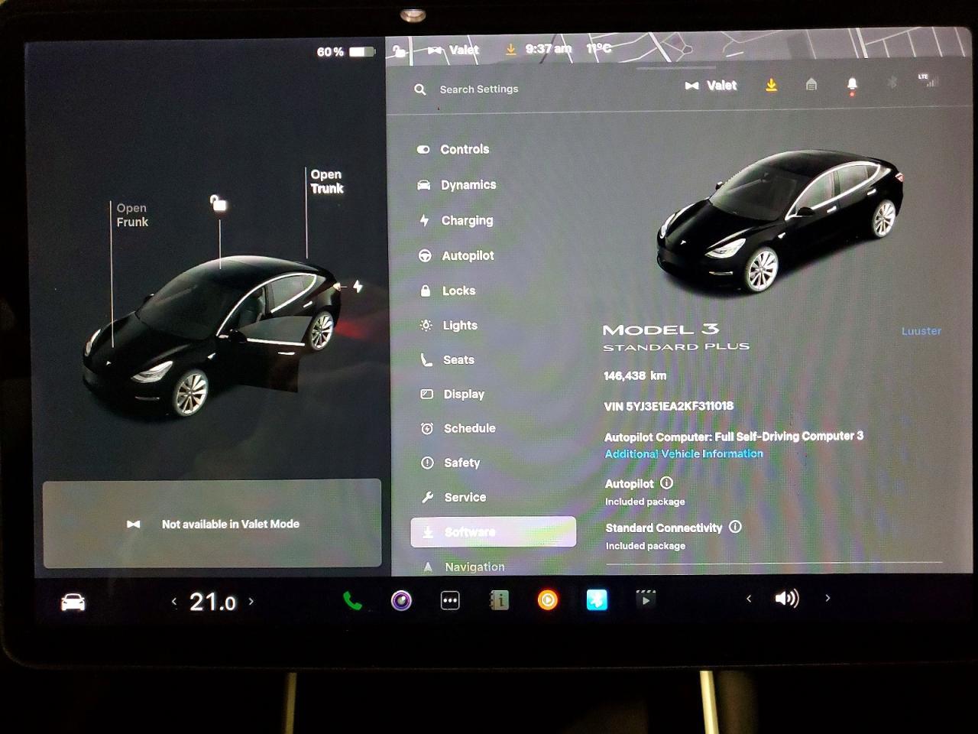Screen dimensions: 978x734
Task: Open the Lights settings menu
Action: (449, 325)
